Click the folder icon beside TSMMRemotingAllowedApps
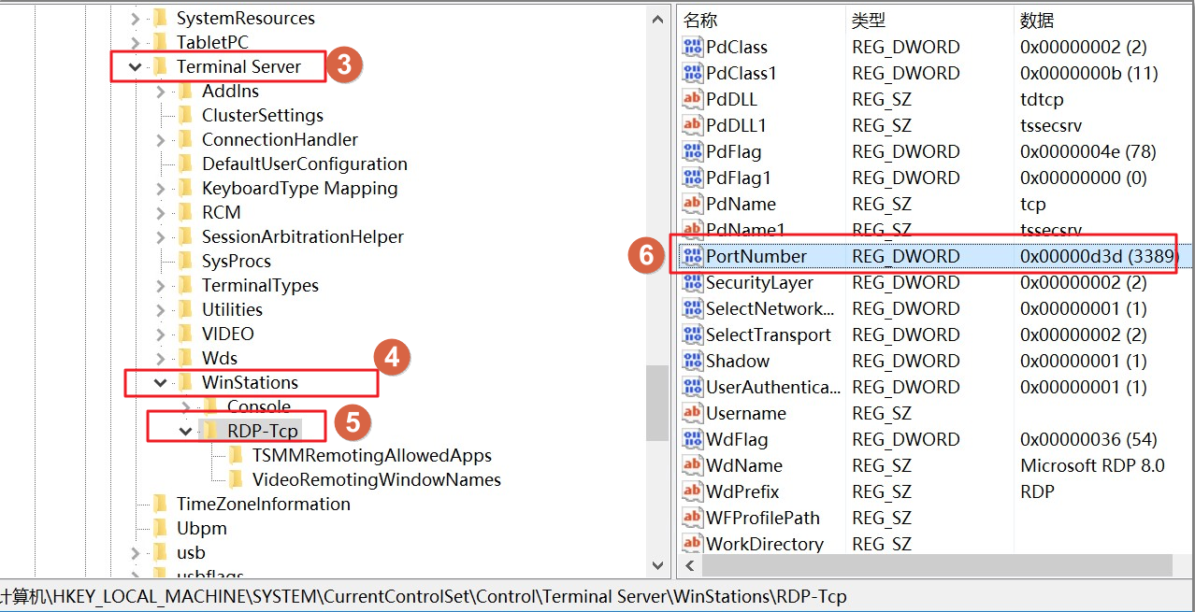This screenshot has width=1195, height=612. [236, 455]
